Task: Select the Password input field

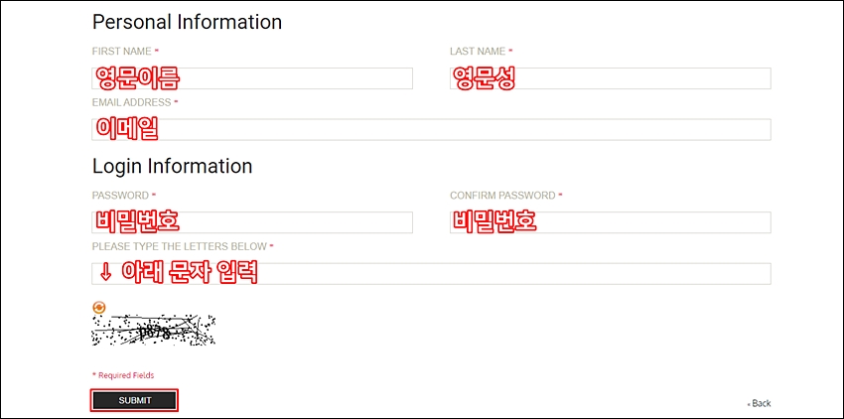Action: 252,222
